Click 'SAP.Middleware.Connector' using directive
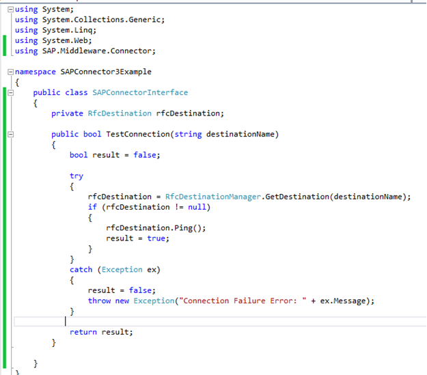The image size is (427, 375). pyautogui.click(x=96, y=51)
